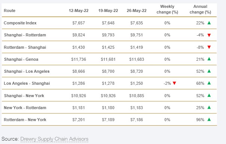Click green up arrow for Shanghai - New York

[x=209, y=95]
